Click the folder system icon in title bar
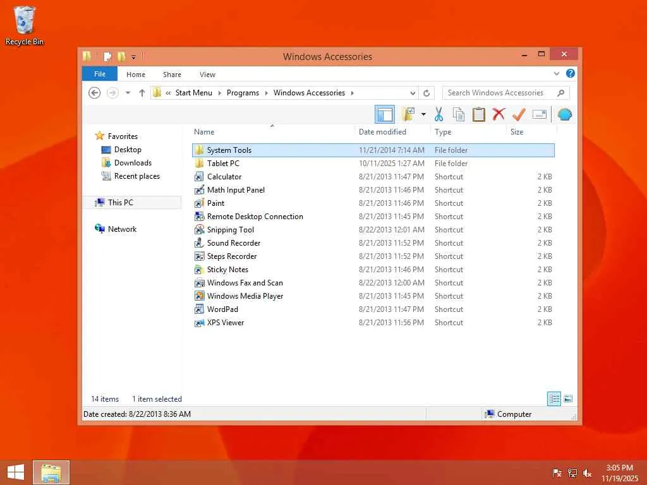This screenshot has height=485, width=647. coord(87,56)
